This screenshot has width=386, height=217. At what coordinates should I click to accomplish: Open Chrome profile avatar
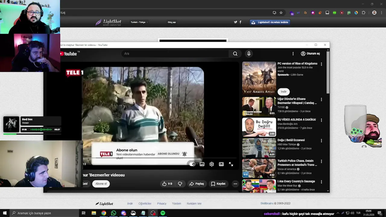point(374,13)
